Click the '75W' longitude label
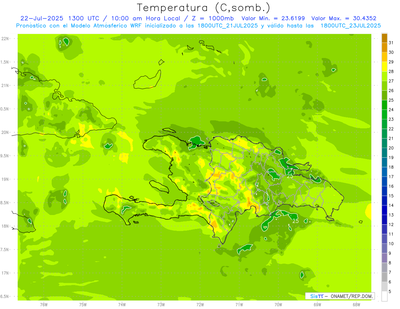Viewport: 400px width, 309px height. pos(83,305)
